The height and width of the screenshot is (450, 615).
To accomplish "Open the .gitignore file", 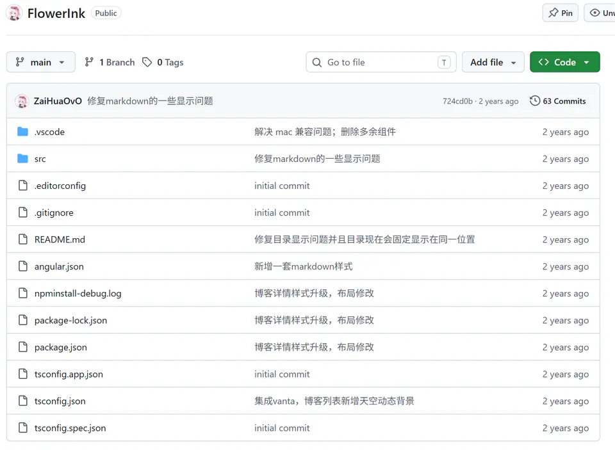I will tap(54, 213).
